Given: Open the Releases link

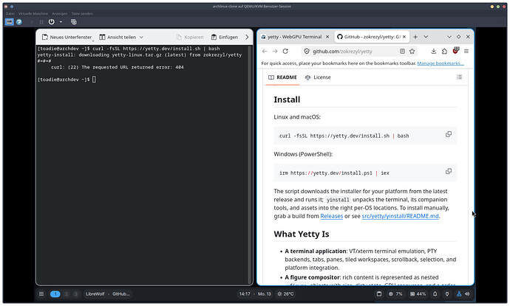Looking at the screenshot, I should tap(331, 216).
